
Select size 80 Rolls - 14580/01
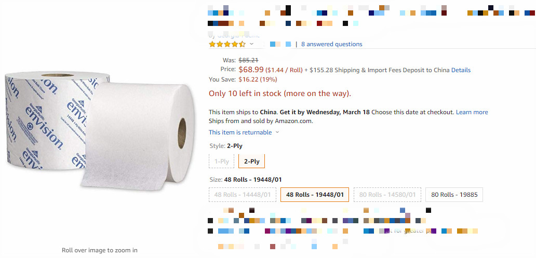click(387, 195)
